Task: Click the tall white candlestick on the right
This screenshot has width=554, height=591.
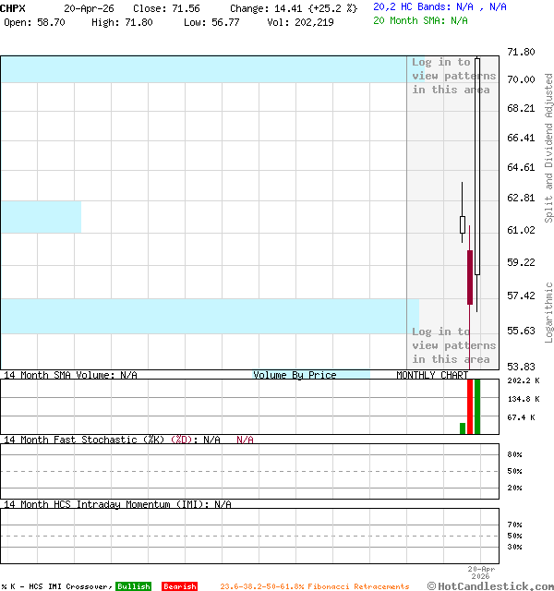Action: coord(477,166)
